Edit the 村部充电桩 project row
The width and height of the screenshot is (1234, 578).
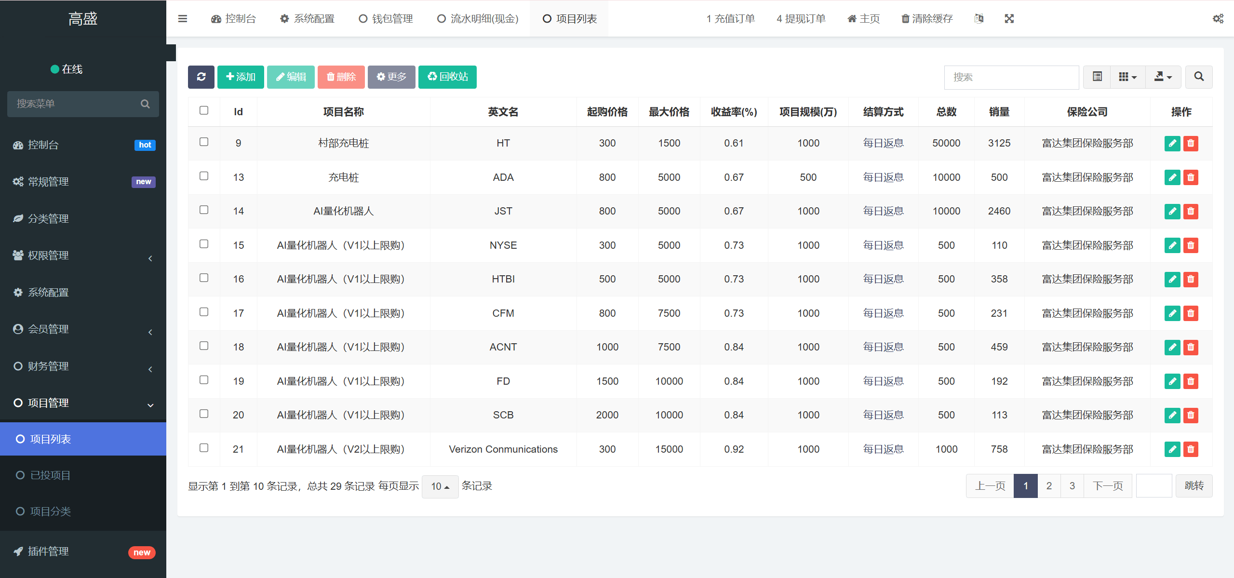[x=1172, y=143]
